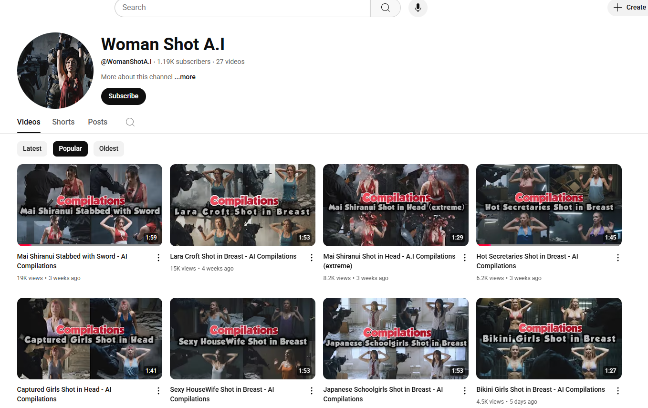Open more options for Sexy HouseWife video

tap(312, 391)
